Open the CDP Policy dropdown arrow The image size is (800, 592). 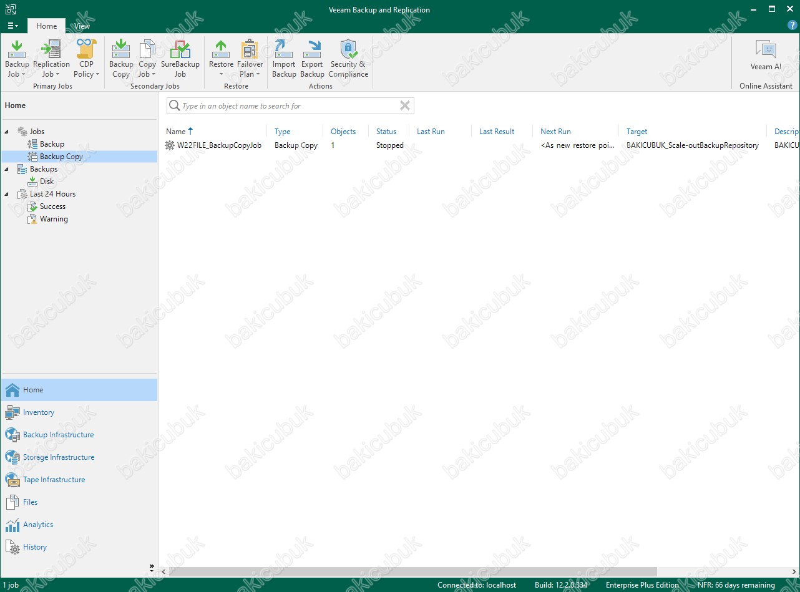point(98,74)
